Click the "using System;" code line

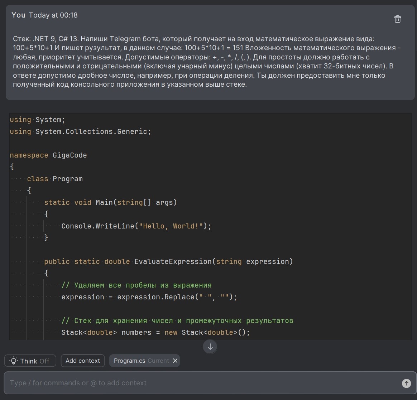tap(37, 120)
